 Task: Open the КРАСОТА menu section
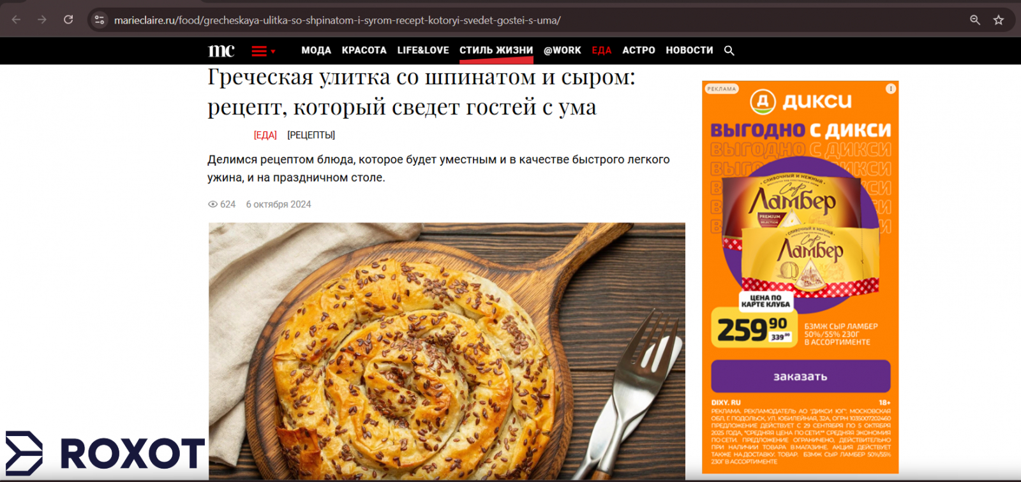[x=364, y=50]
